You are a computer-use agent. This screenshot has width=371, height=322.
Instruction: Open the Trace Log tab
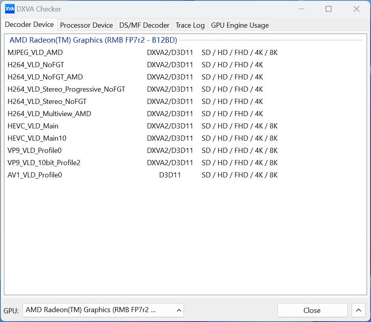190,25
